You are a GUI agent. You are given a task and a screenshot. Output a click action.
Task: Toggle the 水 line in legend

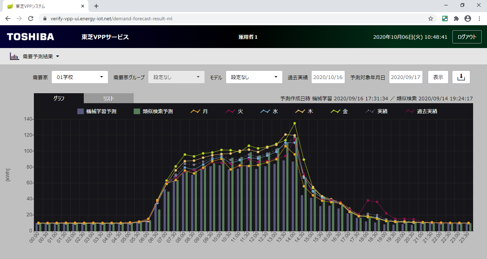pyautogui.click(x=269, y=111)
